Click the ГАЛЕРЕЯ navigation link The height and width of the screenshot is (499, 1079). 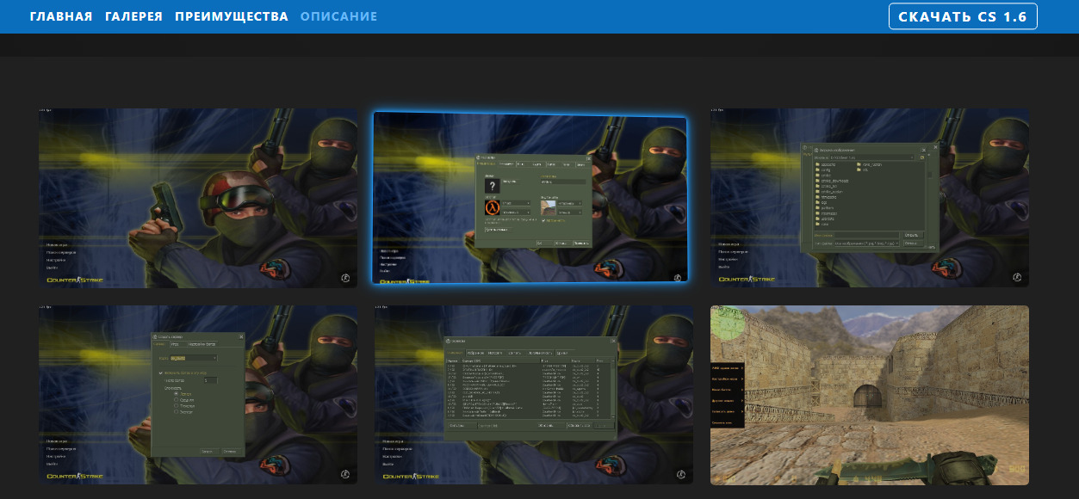click(133, 16)
